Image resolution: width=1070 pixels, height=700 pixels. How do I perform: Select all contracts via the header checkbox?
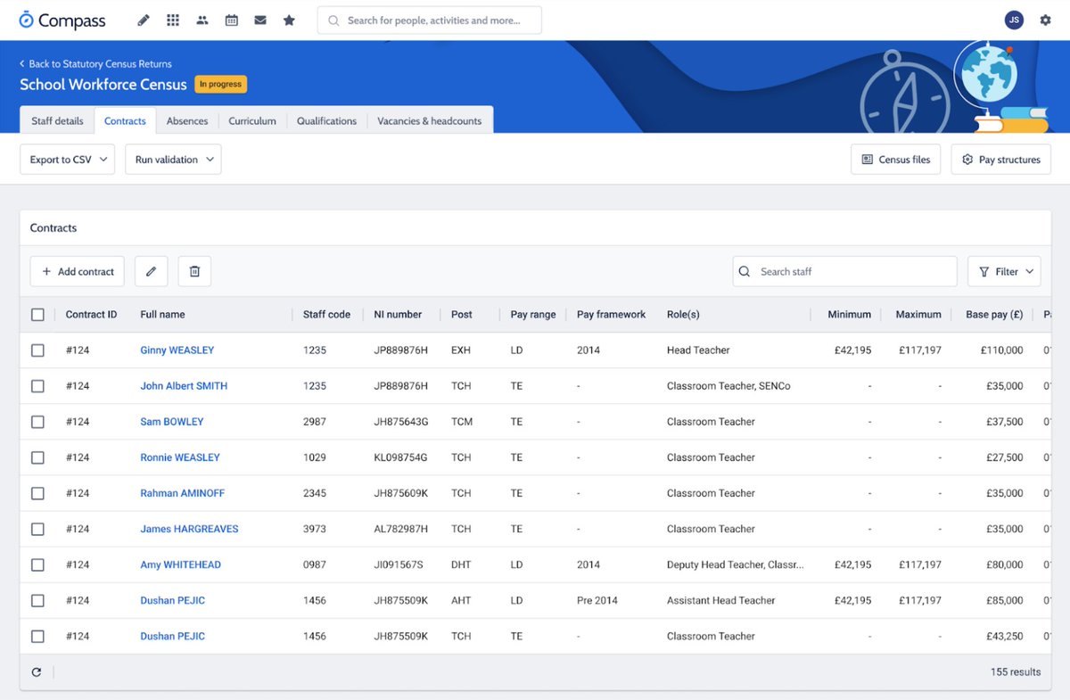click(x=37, y=315)
